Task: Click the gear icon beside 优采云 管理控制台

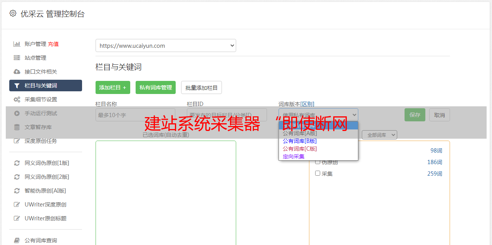Action: point(13,13)
